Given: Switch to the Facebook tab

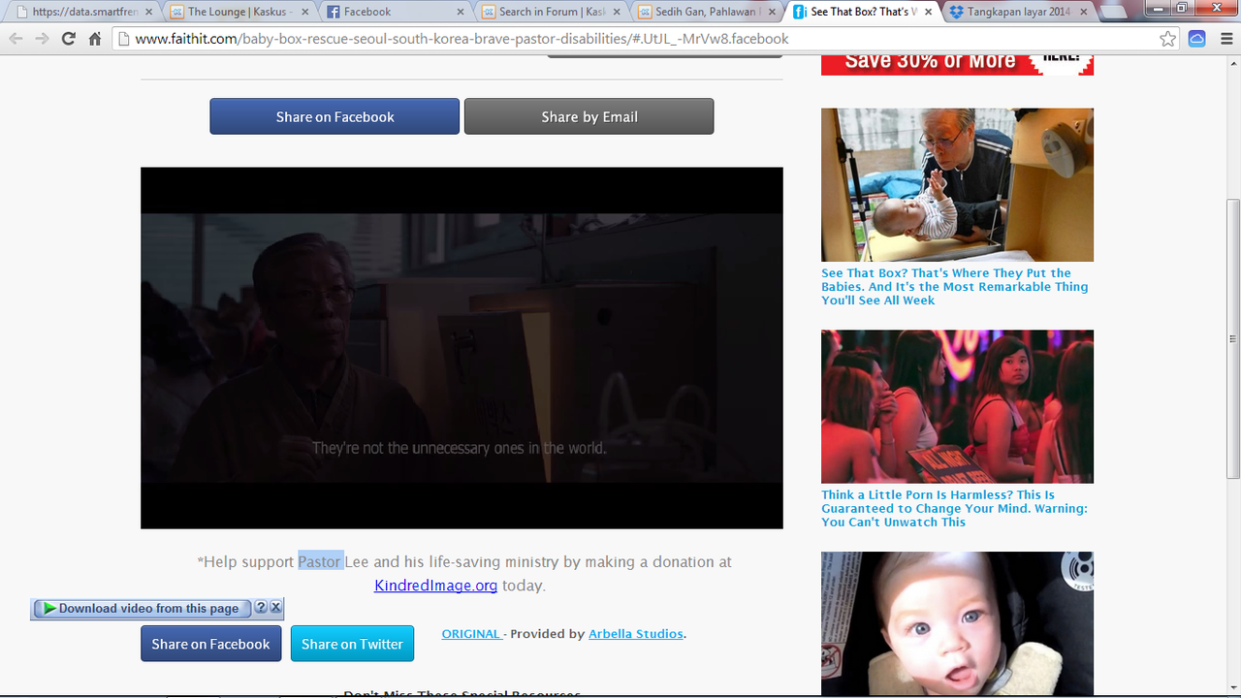Looking at the screenshot, I should point(393,12).
